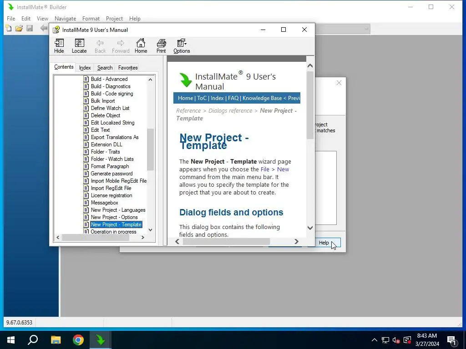
Task: Click the network tray icon
Action: [x=385, y=340]
